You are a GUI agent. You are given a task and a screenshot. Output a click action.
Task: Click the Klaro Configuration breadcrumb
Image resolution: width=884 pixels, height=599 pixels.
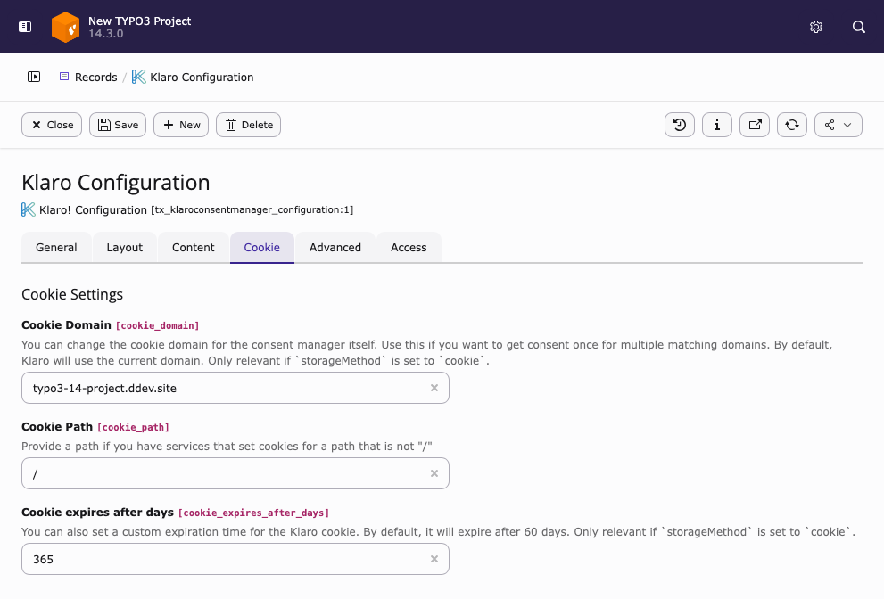point(202,77)
